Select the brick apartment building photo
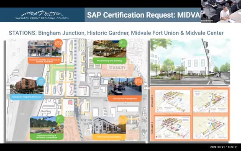241x151 pixels. click(27, 86)
